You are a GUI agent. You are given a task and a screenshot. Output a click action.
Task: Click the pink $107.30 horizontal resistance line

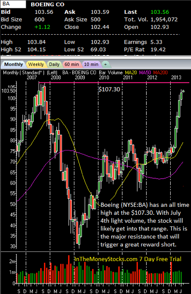point(114,82)
